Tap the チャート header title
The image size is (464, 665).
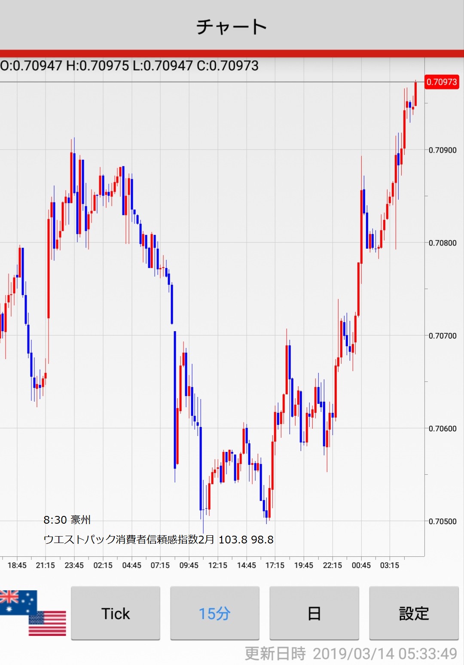[x=232, y=27]
